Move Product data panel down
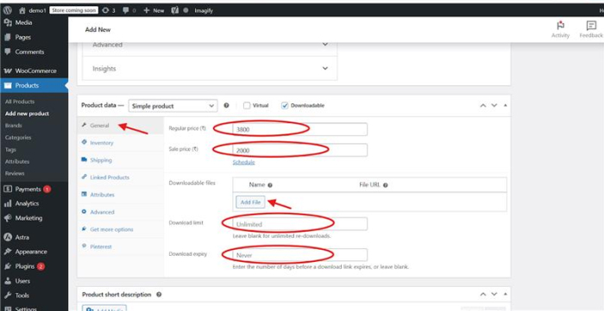Screen dimensions: 604x311 pyautogui.click(x=494, y=105)
